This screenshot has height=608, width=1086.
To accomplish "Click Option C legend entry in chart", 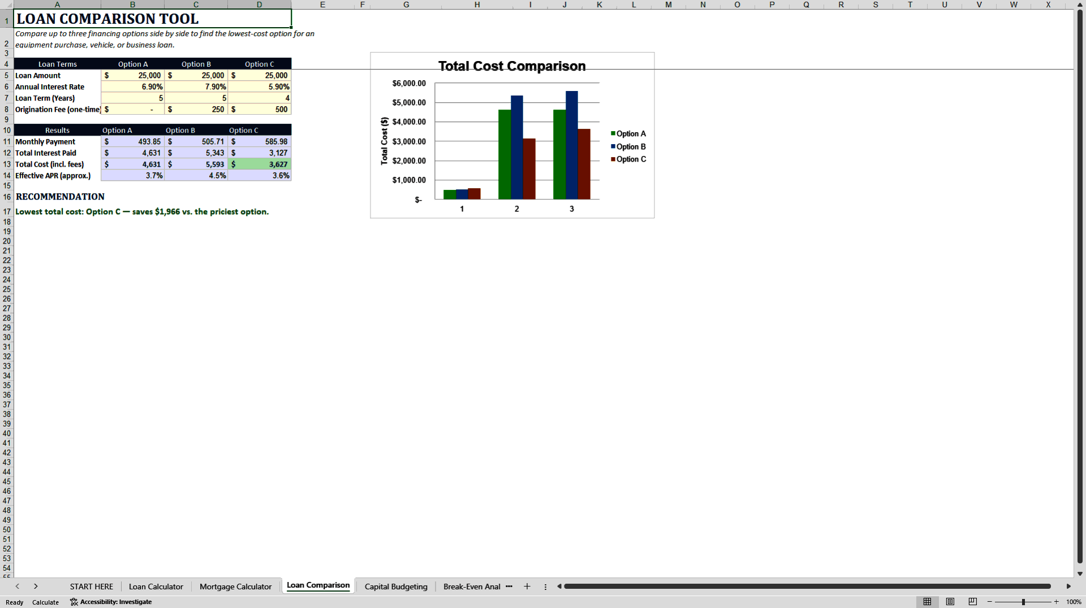I will [628, 159].
